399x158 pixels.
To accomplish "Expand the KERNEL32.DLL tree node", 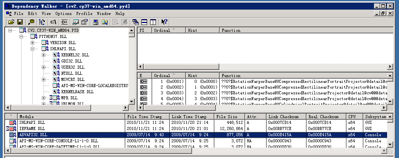I will tap(44, 55).
